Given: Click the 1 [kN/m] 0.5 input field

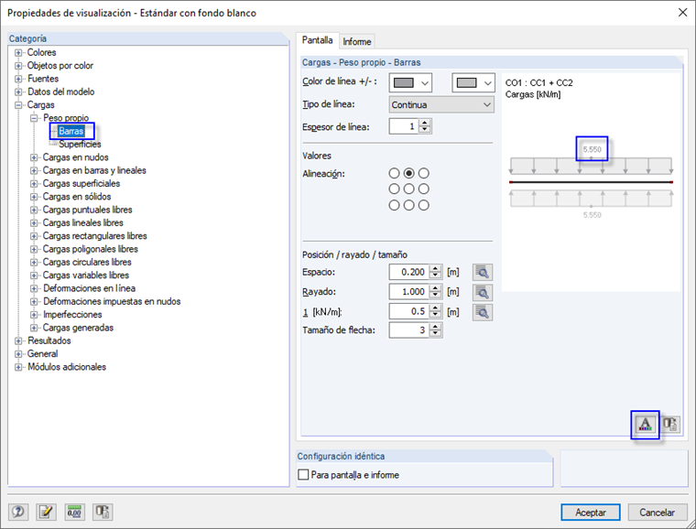Looking at the screenshot, I should tap(408, 311).
